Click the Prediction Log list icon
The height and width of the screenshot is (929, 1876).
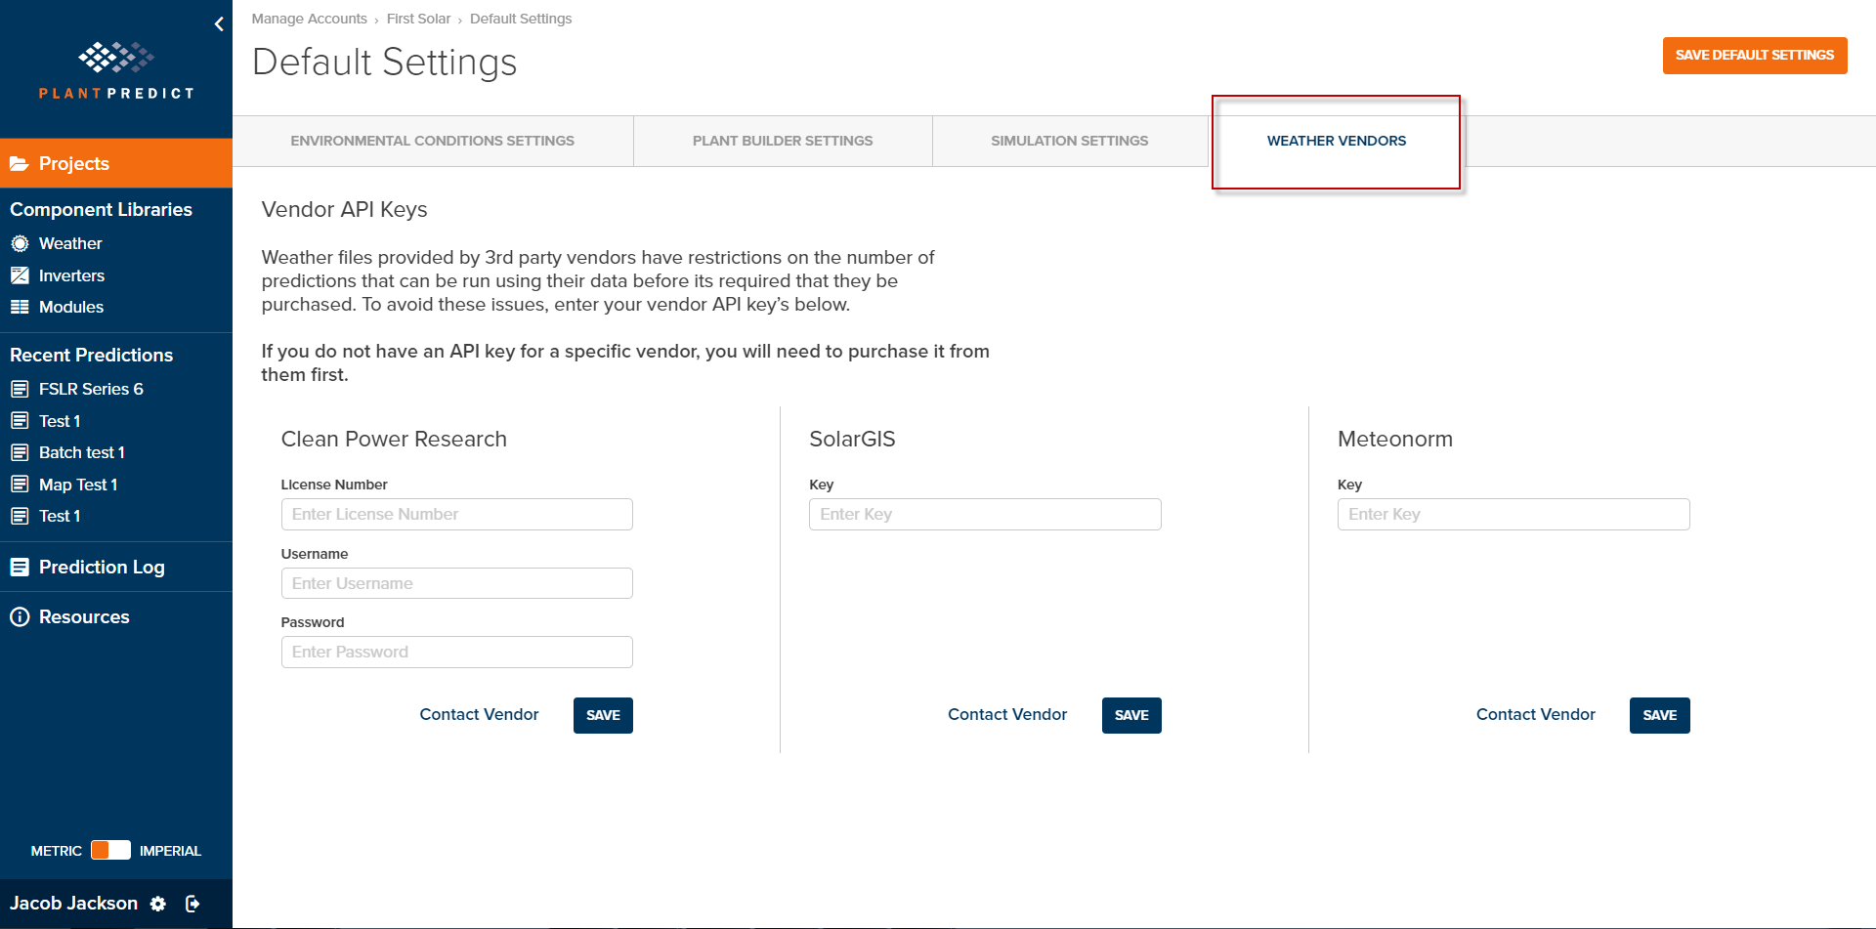click(20, 567)
